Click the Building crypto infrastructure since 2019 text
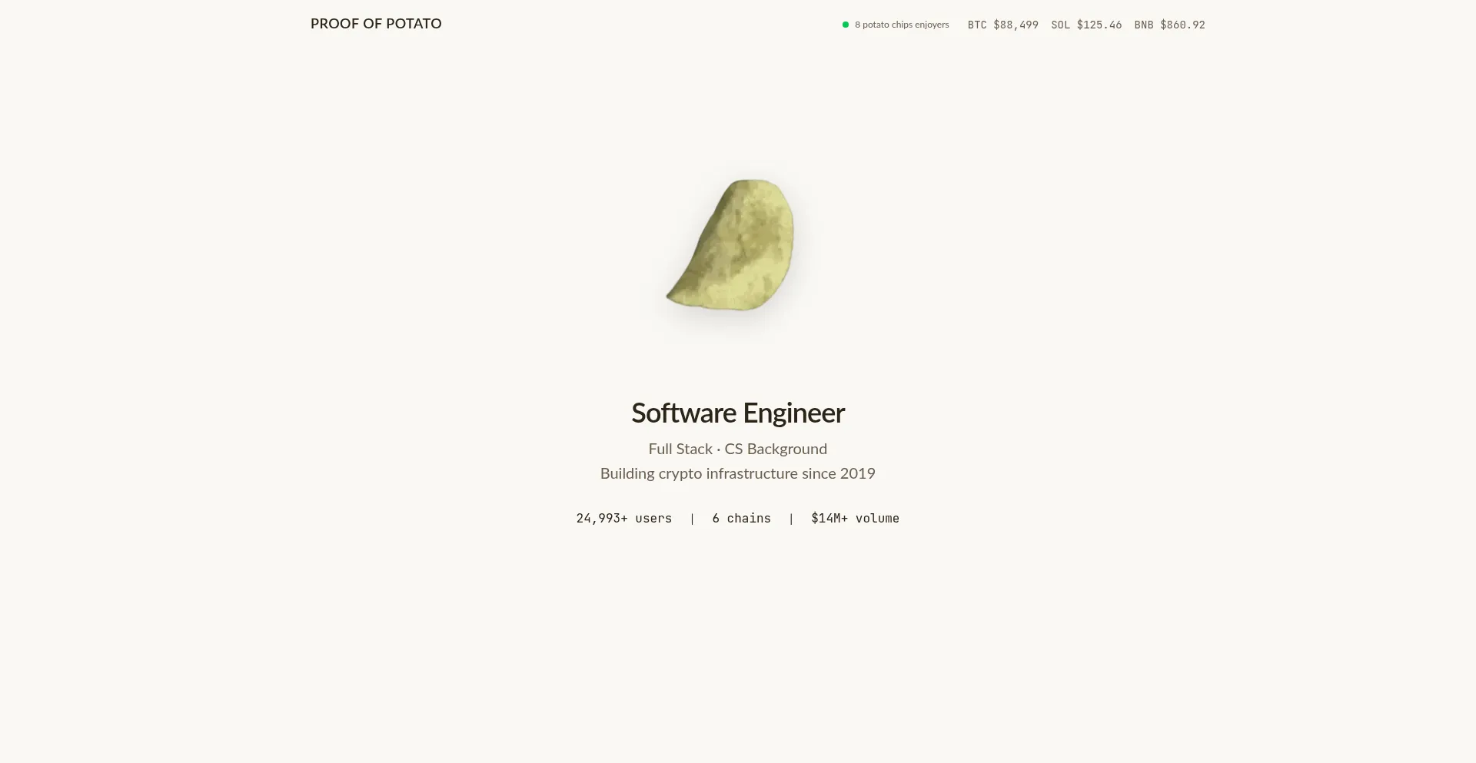This screenshot has height=763, width=1476. click(737, 473)
